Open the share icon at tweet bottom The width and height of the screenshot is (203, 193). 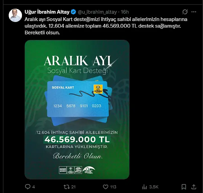(x=194, y=187)
